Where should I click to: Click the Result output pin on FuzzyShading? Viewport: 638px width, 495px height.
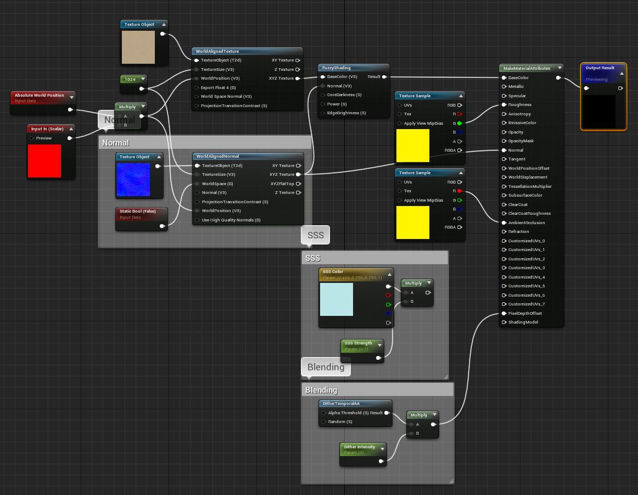(384, 77)
